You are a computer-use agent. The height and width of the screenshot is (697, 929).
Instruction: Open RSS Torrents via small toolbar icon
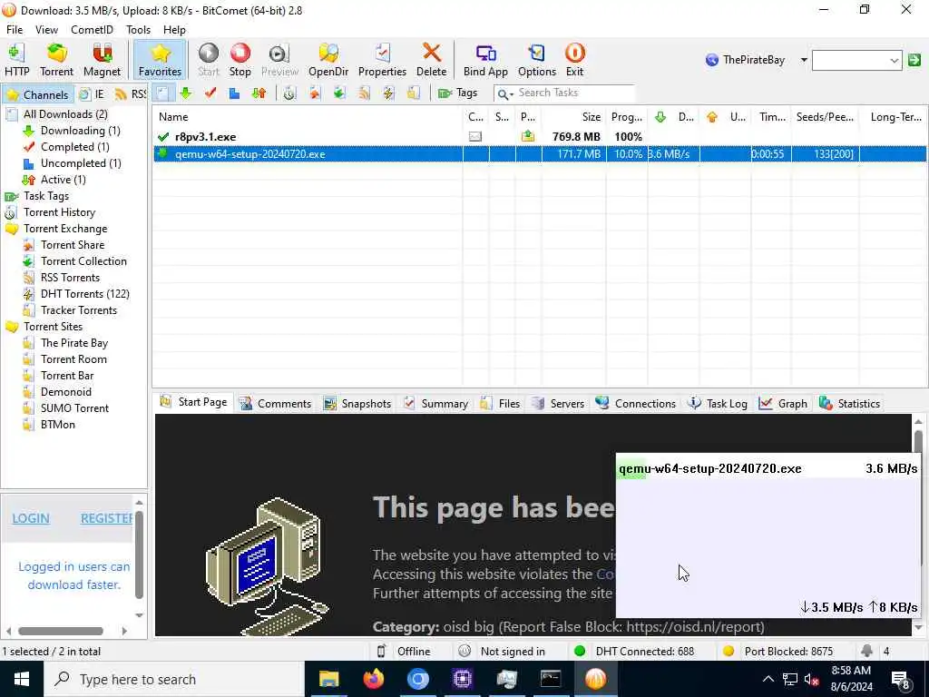[364, 93]
